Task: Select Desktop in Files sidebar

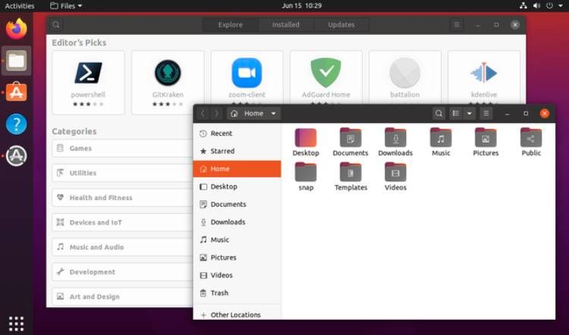Action: point(237,186)
